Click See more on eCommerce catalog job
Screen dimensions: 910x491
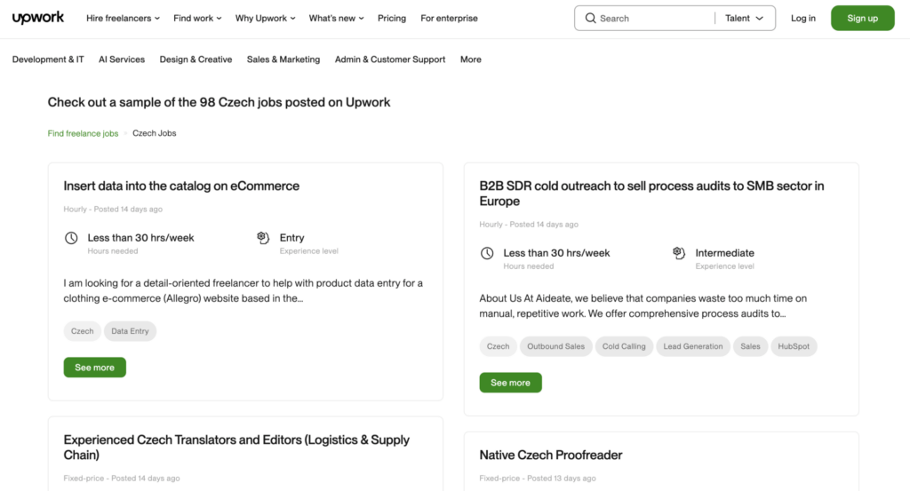[94, 368]
